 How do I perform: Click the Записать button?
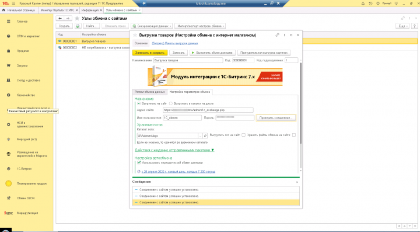pos(178,53)
